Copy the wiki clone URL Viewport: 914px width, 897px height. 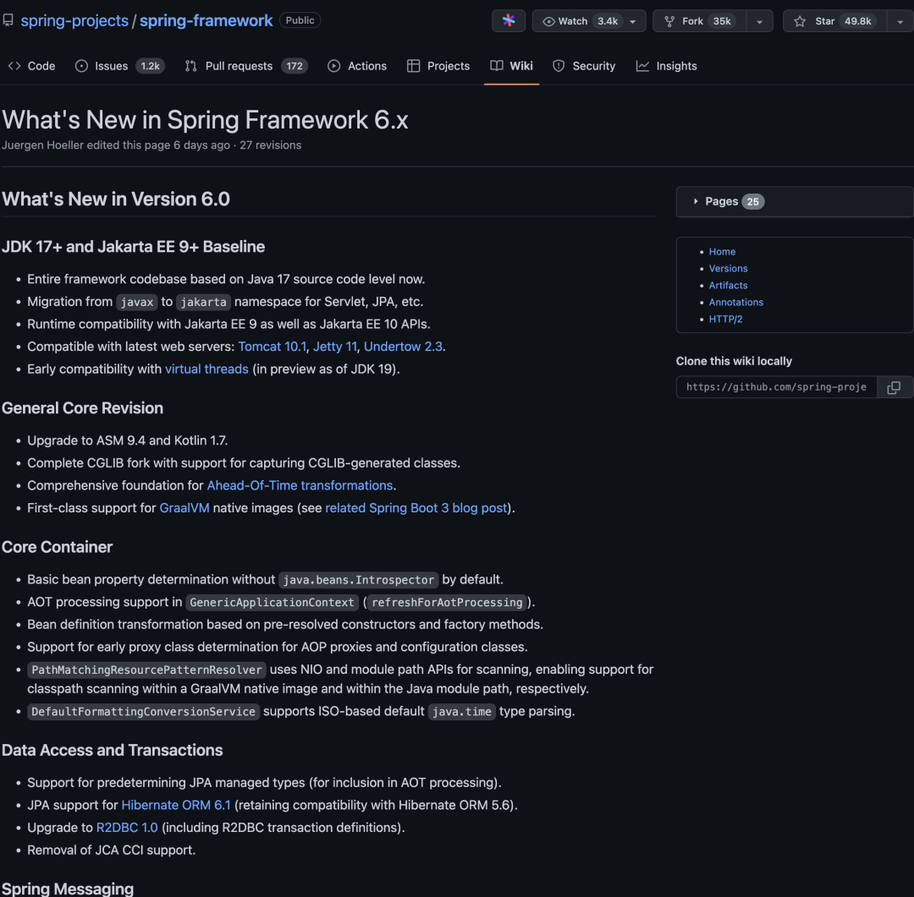(894, 387)
